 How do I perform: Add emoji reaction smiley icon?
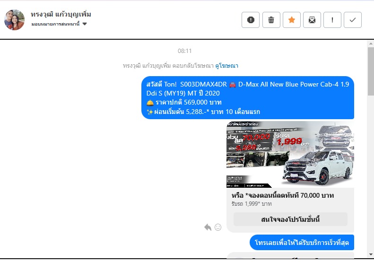[x=218, y=227]
